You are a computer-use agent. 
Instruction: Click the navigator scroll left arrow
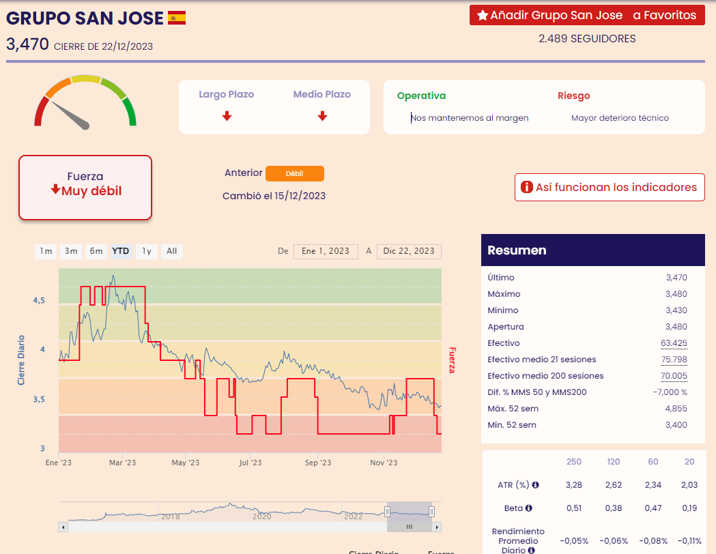click(63, 527)
